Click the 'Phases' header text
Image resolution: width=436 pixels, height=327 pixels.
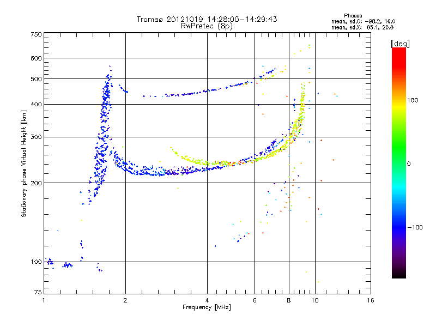click(x=353, y=16)
